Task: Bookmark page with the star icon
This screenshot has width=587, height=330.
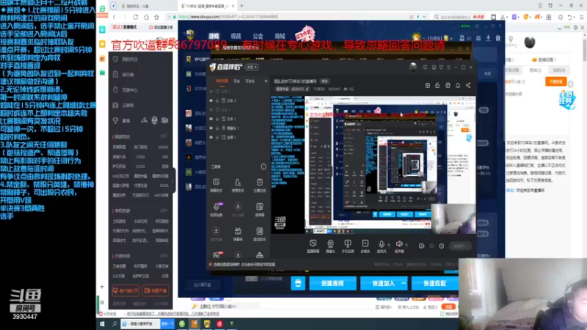Action: [156, 17]
